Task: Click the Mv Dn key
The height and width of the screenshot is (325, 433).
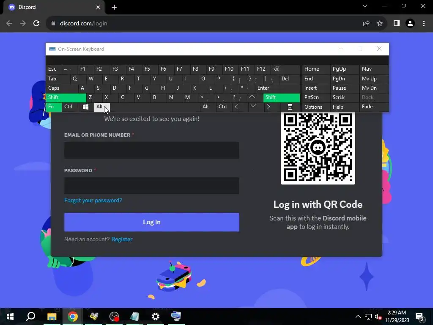Action: (x=374, y=88)
